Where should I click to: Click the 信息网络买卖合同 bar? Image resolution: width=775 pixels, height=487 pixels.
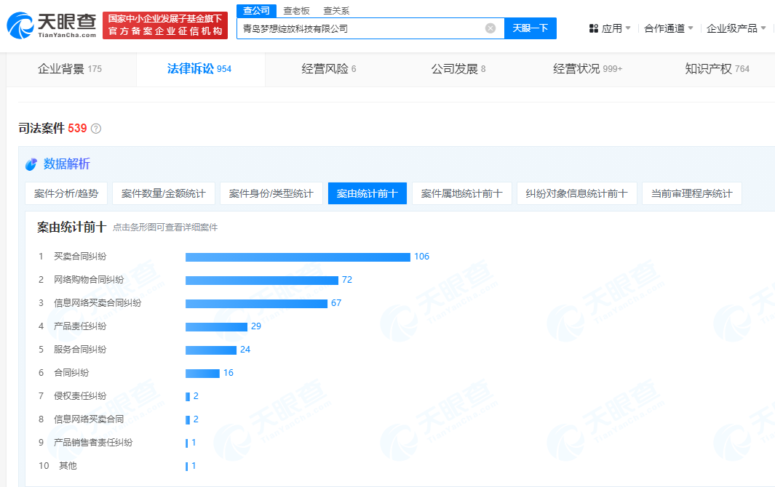(x=188, y=419)
